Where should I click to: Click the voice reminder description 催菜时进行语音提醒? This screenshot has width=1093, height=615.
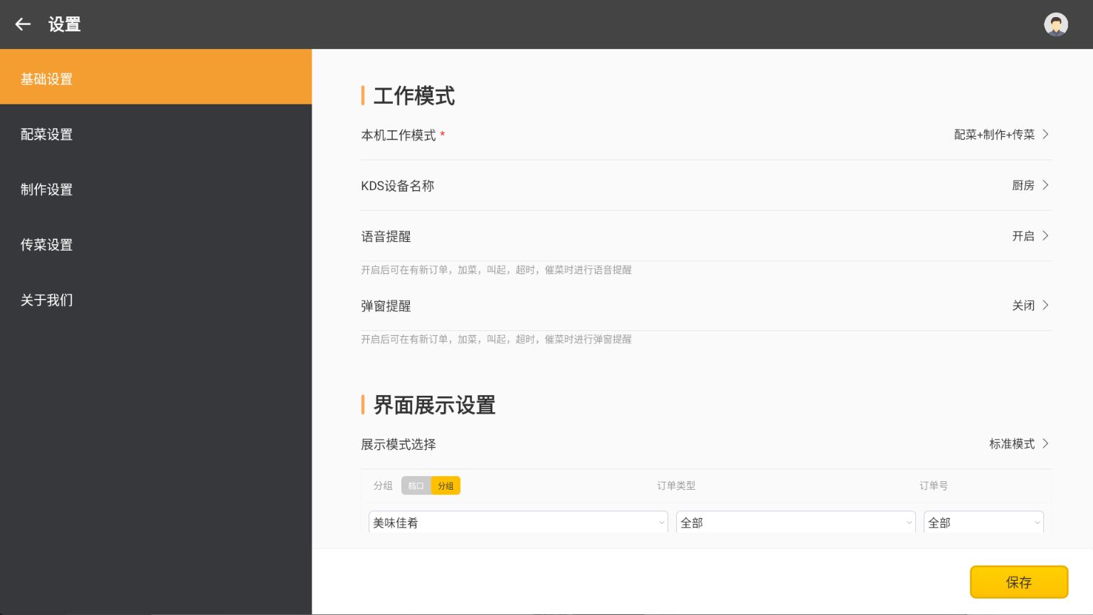coord(588,270)
